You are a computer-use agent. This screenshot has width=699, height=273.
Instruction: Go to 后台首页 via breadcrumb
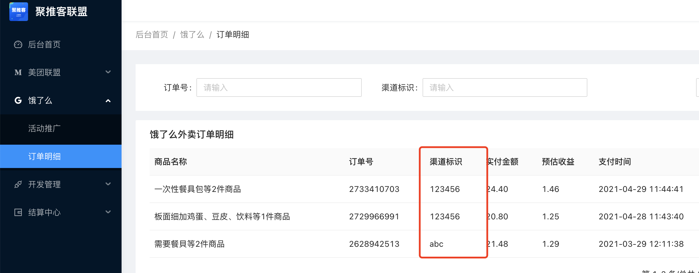(x=152, y=35)
